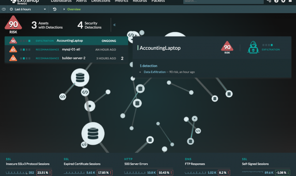Click the time history refresh icon
Viewport: 296px width, 176px height.
click(x=54, y=9)
